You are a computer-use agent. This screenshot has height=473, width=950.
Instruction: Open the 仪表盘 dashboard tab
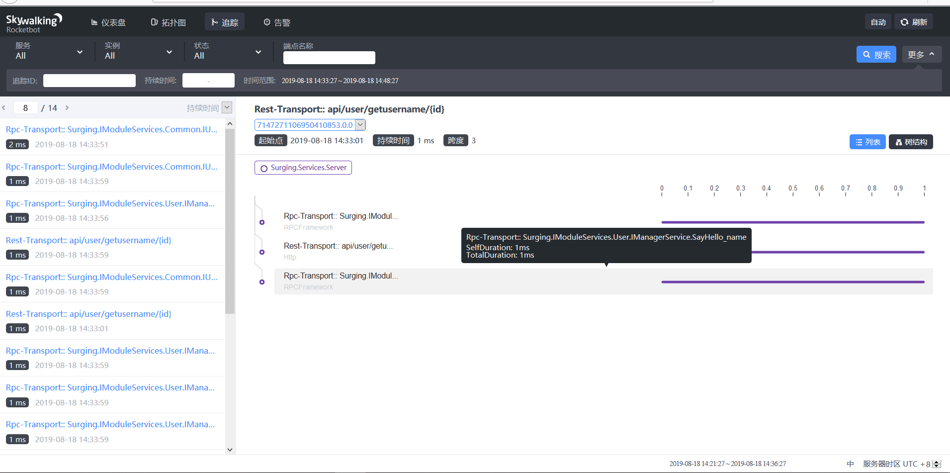click(x=108, y=22)
